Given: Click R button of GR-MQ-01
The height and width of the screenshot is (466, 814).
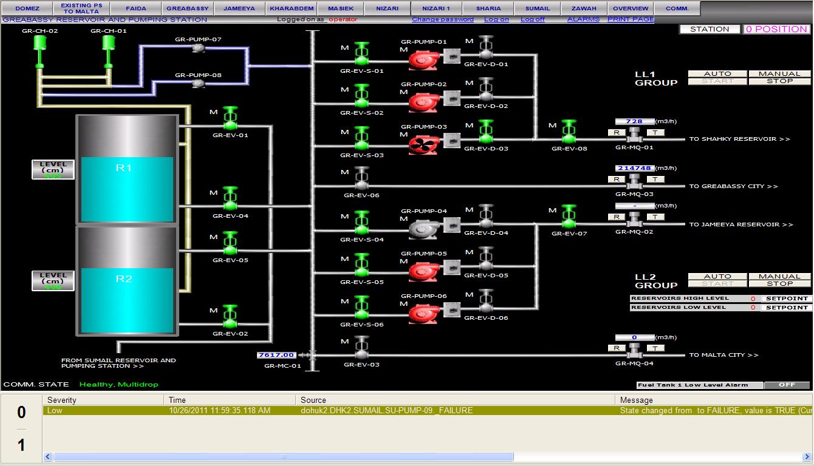Looking at the screenshot, I should 616,132.
